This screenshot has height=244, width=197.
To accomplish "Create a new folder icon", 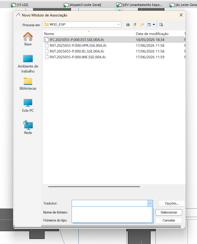I will pyautogui.click(x=142, y=25).
